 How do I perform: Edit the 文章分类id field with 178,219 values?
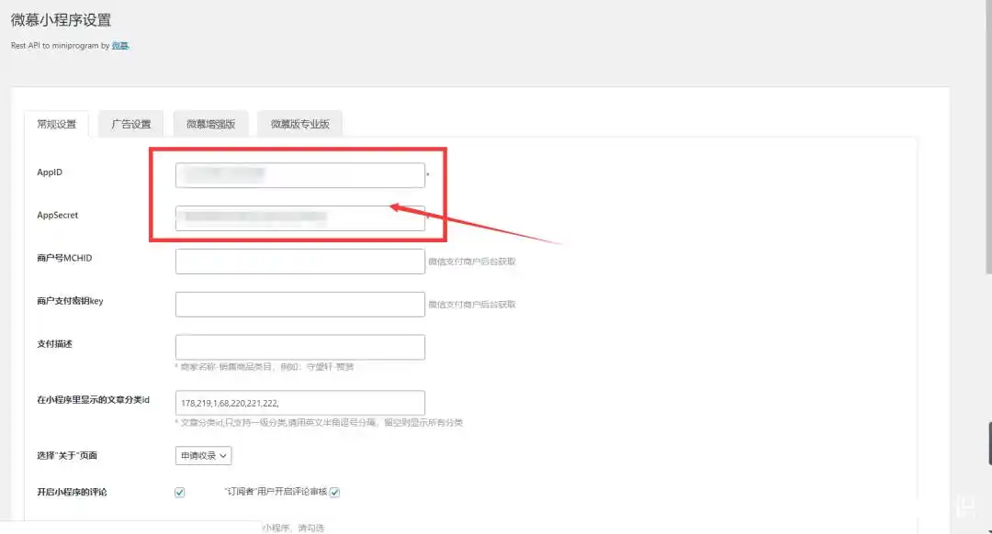(x=299, y=403)
